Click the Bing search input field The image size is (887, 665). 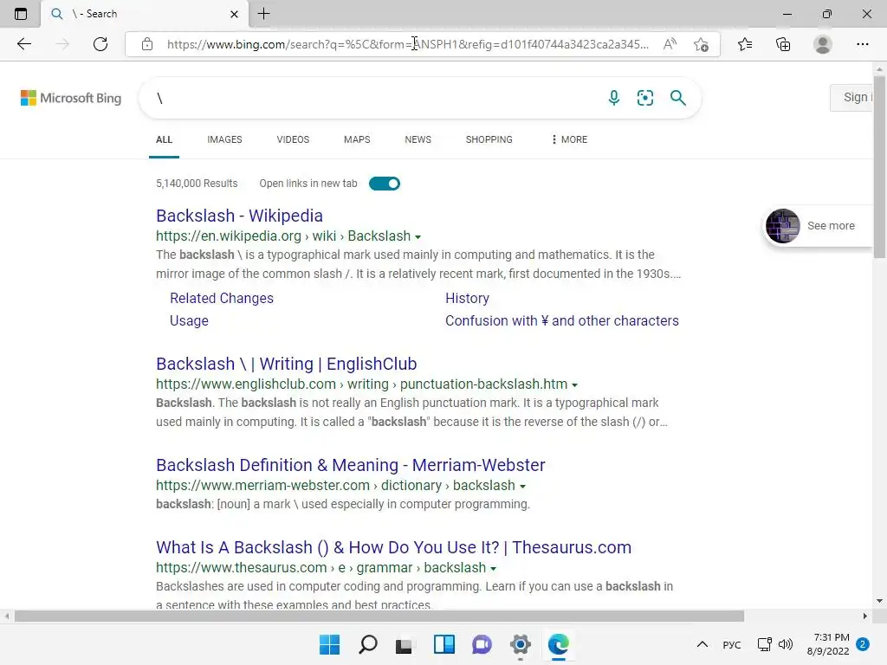373,98
